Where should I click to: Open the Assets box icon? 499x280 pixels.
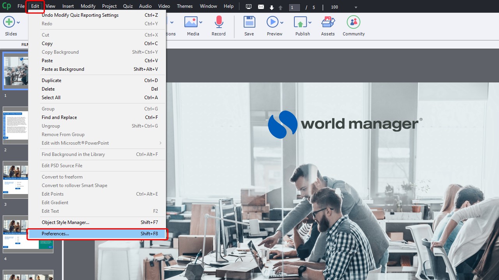328,22
